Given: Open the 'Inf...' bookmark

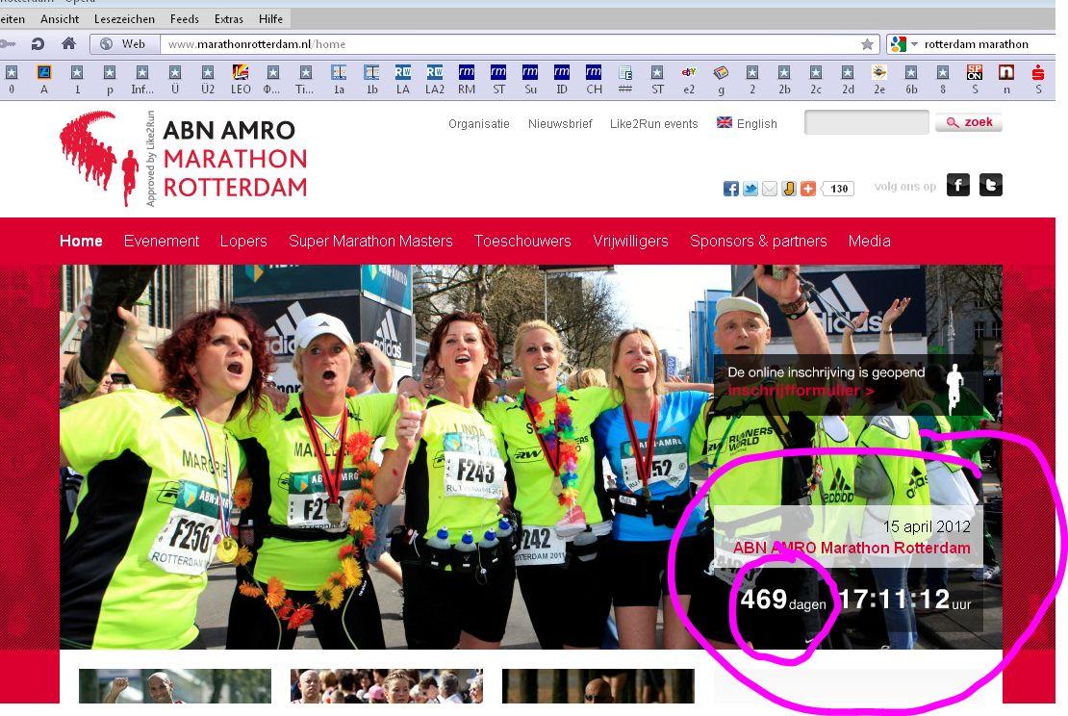Looking at the screenshot, I should point(142,79).
